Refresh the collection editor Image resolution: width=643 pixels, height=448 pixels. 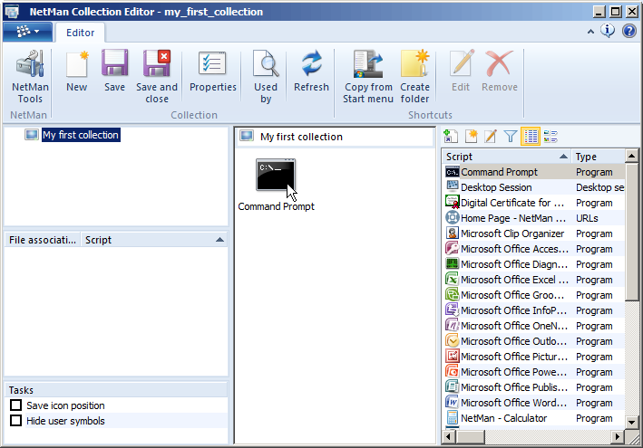point(311,71)
